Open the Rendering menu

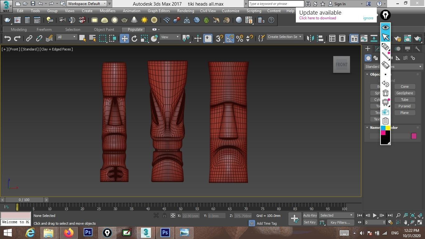click(185, 11)
